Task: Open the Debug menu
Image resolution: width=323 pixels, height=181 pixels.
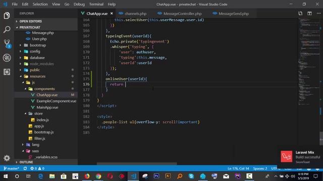Action: pos(79,4)
